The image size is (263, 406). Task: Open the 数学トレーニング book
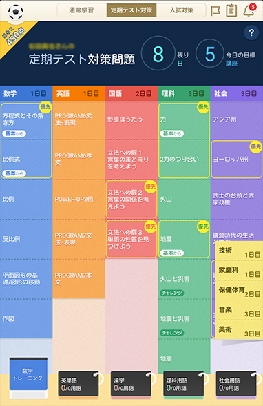point(28,378)
